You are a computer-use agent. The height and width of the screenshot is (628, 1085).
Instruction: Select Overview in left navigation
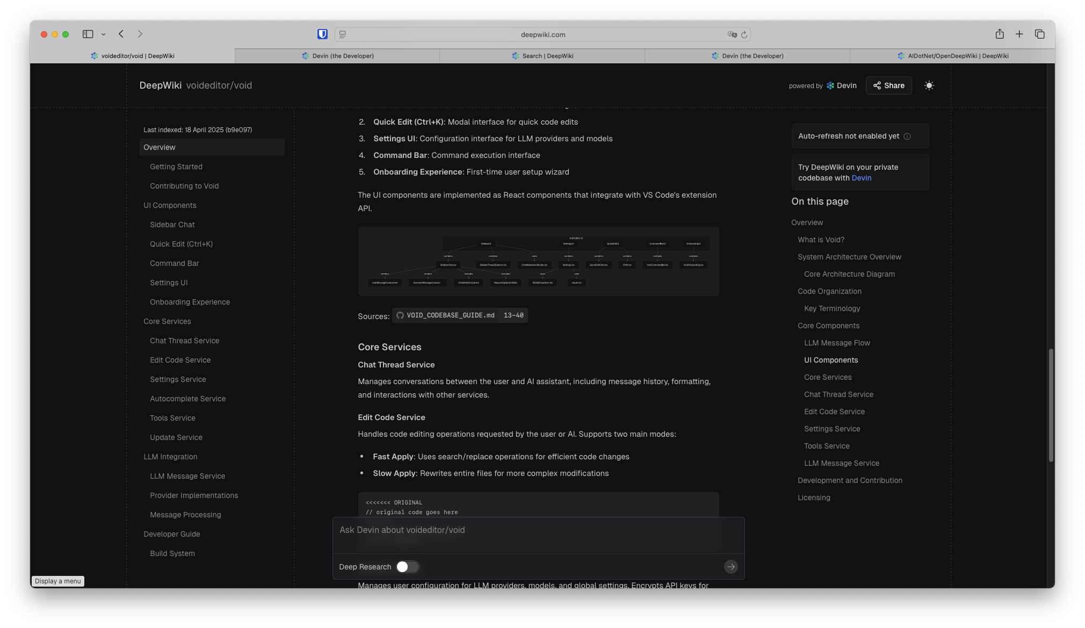(x=212, y=147)
